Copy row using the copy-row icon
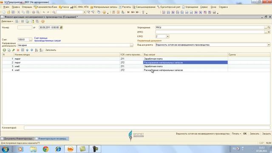The height and width of the screenshot is (153, 272). tap(9, 50)
